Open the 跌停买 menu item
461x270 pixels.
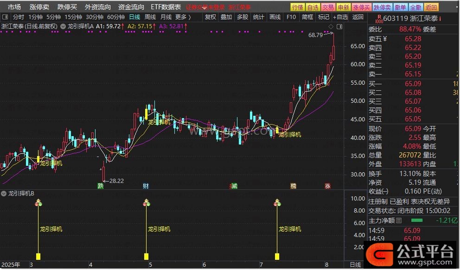(x=67, y=7)
